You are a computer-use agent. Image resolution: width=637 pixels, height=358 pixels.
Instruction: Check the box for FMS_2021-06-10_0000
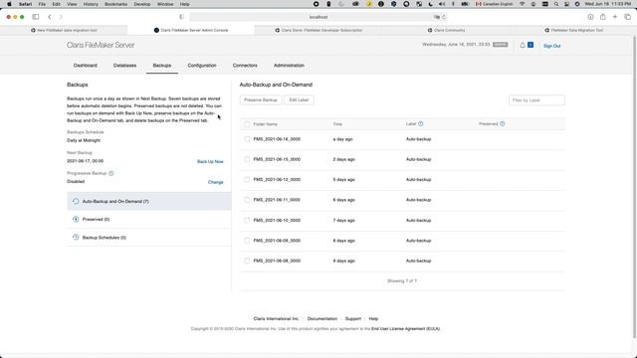(247, 221)
